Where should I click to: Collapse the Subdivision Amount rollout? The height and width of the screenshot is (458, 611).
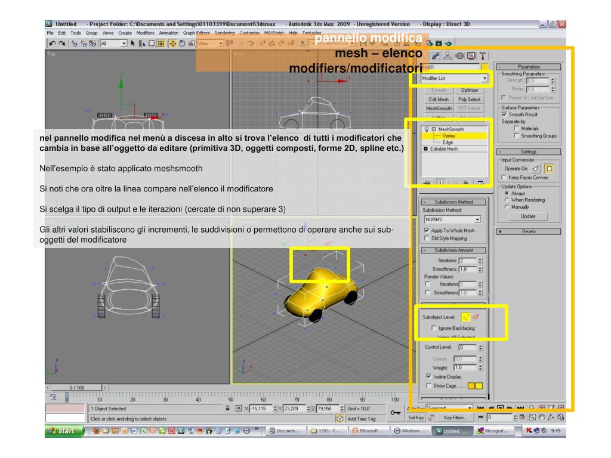453,250
